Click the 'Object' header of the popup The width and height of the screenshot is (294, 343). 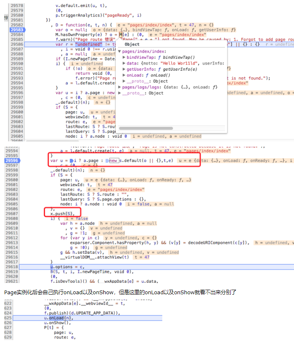pyautogui.click(x=132, y=44)
